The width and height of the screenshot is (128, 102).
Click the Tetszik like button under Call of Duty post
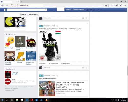click(42, 63)
